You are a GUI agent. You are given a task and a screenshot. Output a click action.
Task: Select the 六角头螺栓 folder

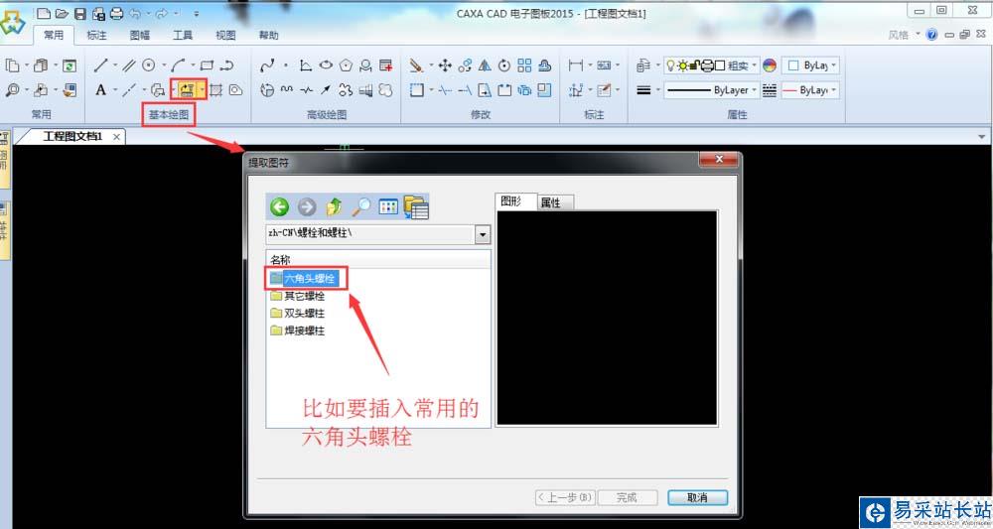click(x=304, y=279)
